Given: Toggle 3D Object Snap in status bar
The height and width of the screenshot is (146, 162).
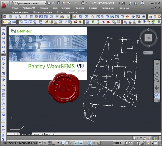Looking at the screenshot, I should pyautogui.click(x=67, y=143).
